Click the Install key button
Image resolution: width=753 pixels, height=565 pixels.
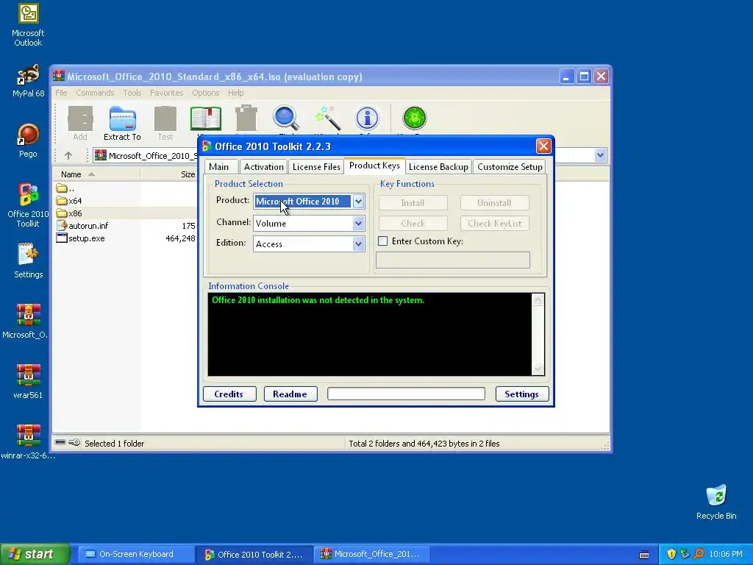pos(413,203)
